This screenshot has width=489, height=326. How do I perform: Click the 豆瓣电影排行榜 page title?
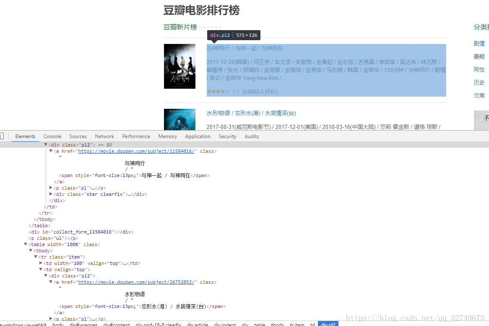[201, 10]
